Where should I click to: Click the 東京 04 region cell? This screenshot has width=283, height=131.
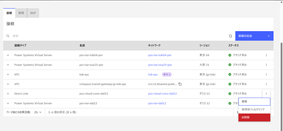tap(204, 55)
